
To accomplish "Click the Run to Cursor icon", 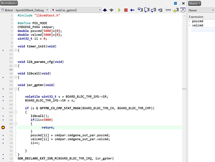I will click(160, 10).
